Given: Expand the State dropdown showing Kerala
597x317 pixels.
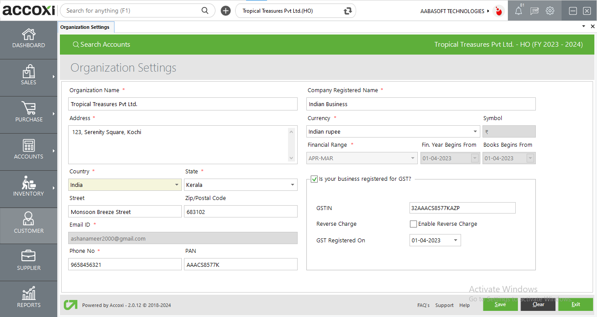Looking at the screenshot, I should pos(292,185).
